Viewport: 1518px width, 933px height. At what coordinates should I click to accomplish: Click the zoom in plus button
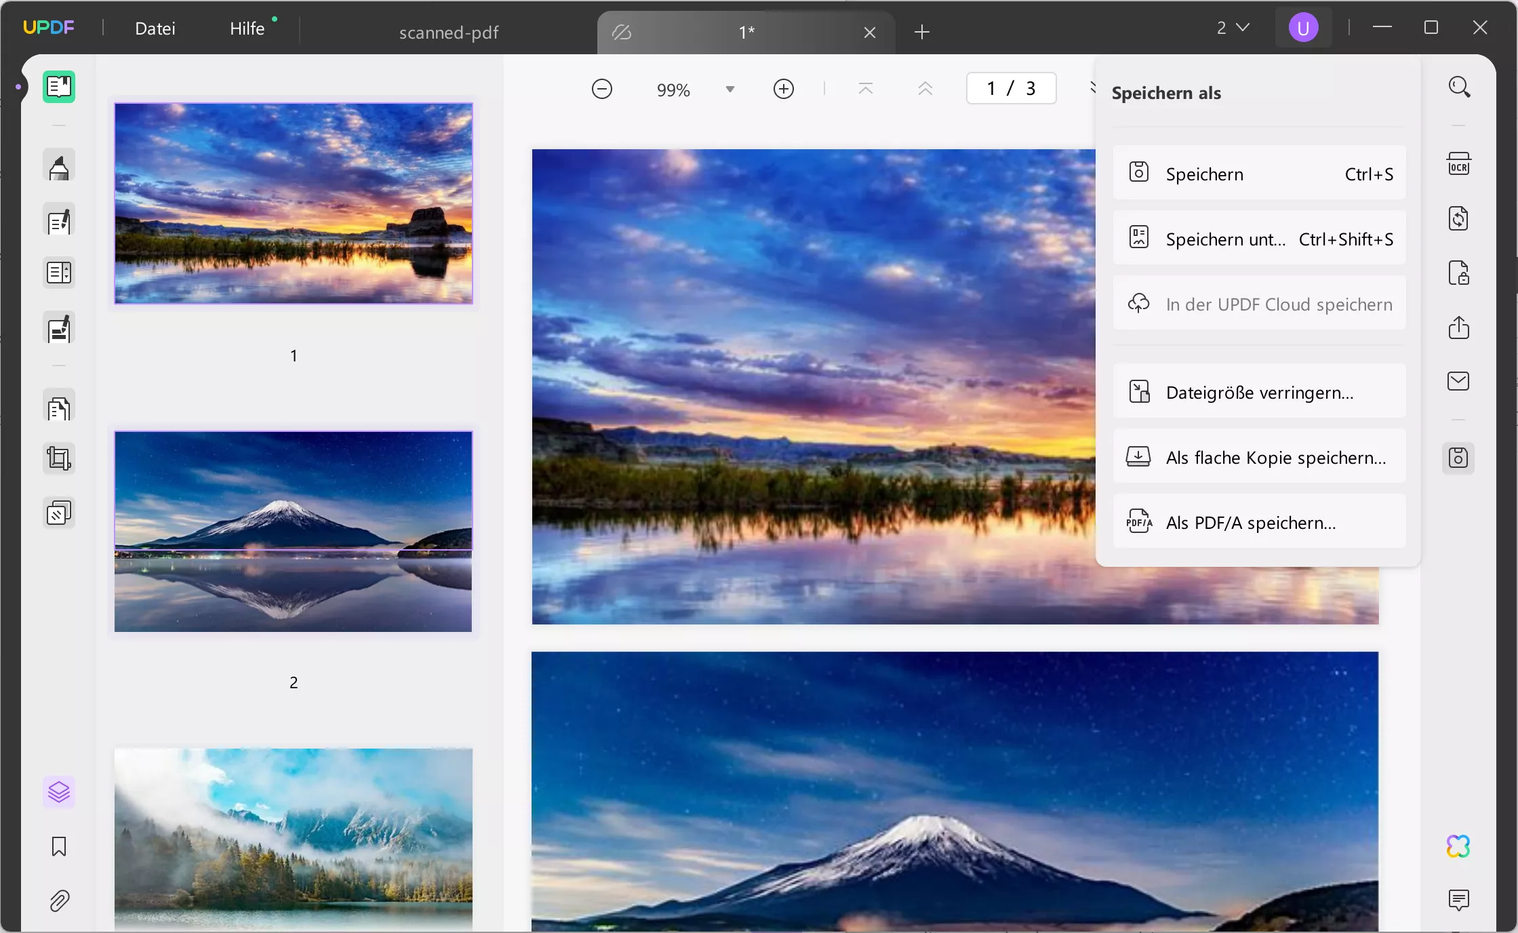pyautogui.click(x=783, y=89)
